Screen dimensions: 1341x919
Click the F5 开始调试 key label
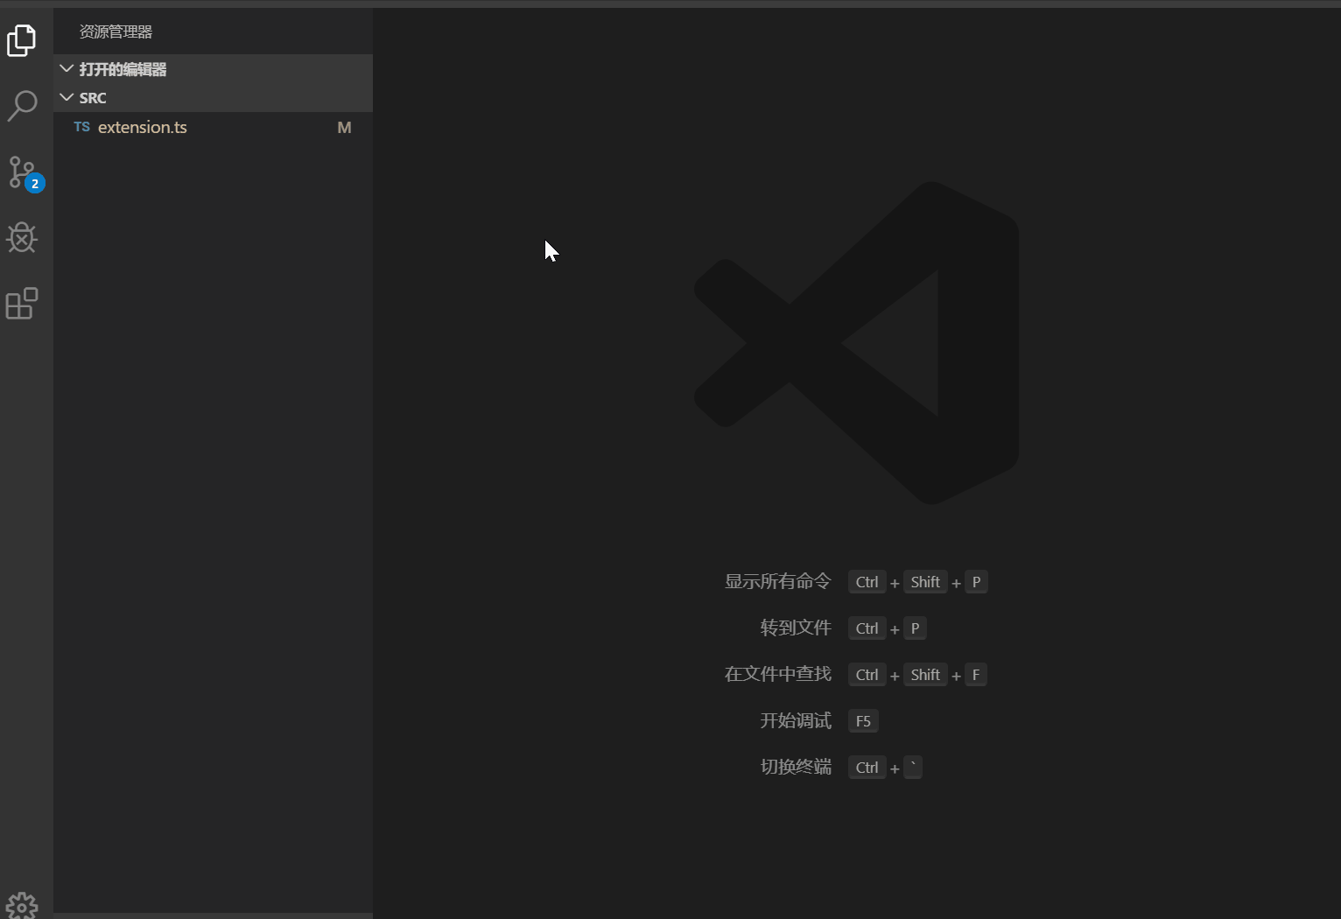click(862, 720)
